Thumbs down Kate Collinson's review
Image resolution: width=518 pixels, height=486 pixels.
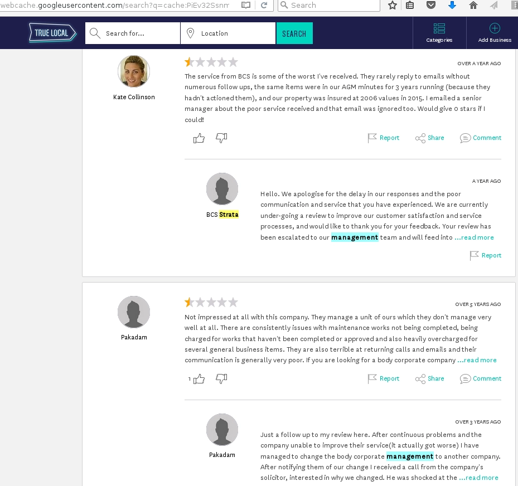221,138
